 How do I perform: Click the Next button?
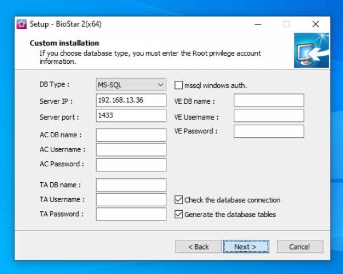click(x=245, y=247)
